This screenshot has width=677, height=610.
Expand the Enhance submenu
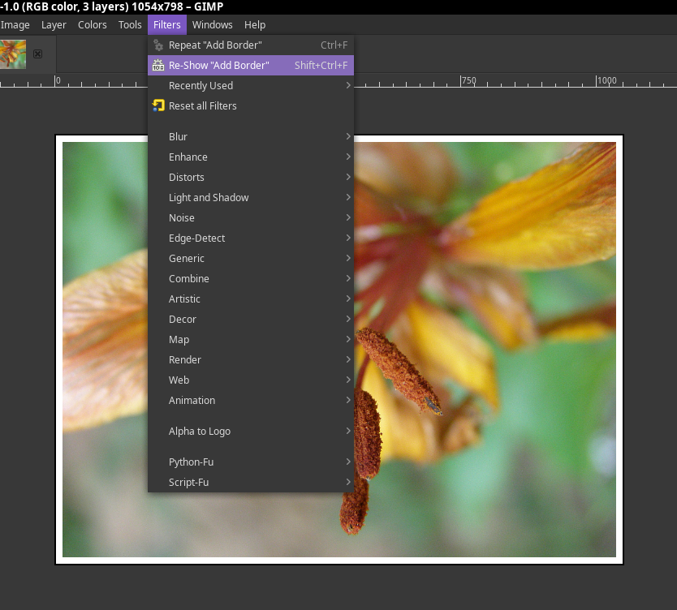click(251, 157)
